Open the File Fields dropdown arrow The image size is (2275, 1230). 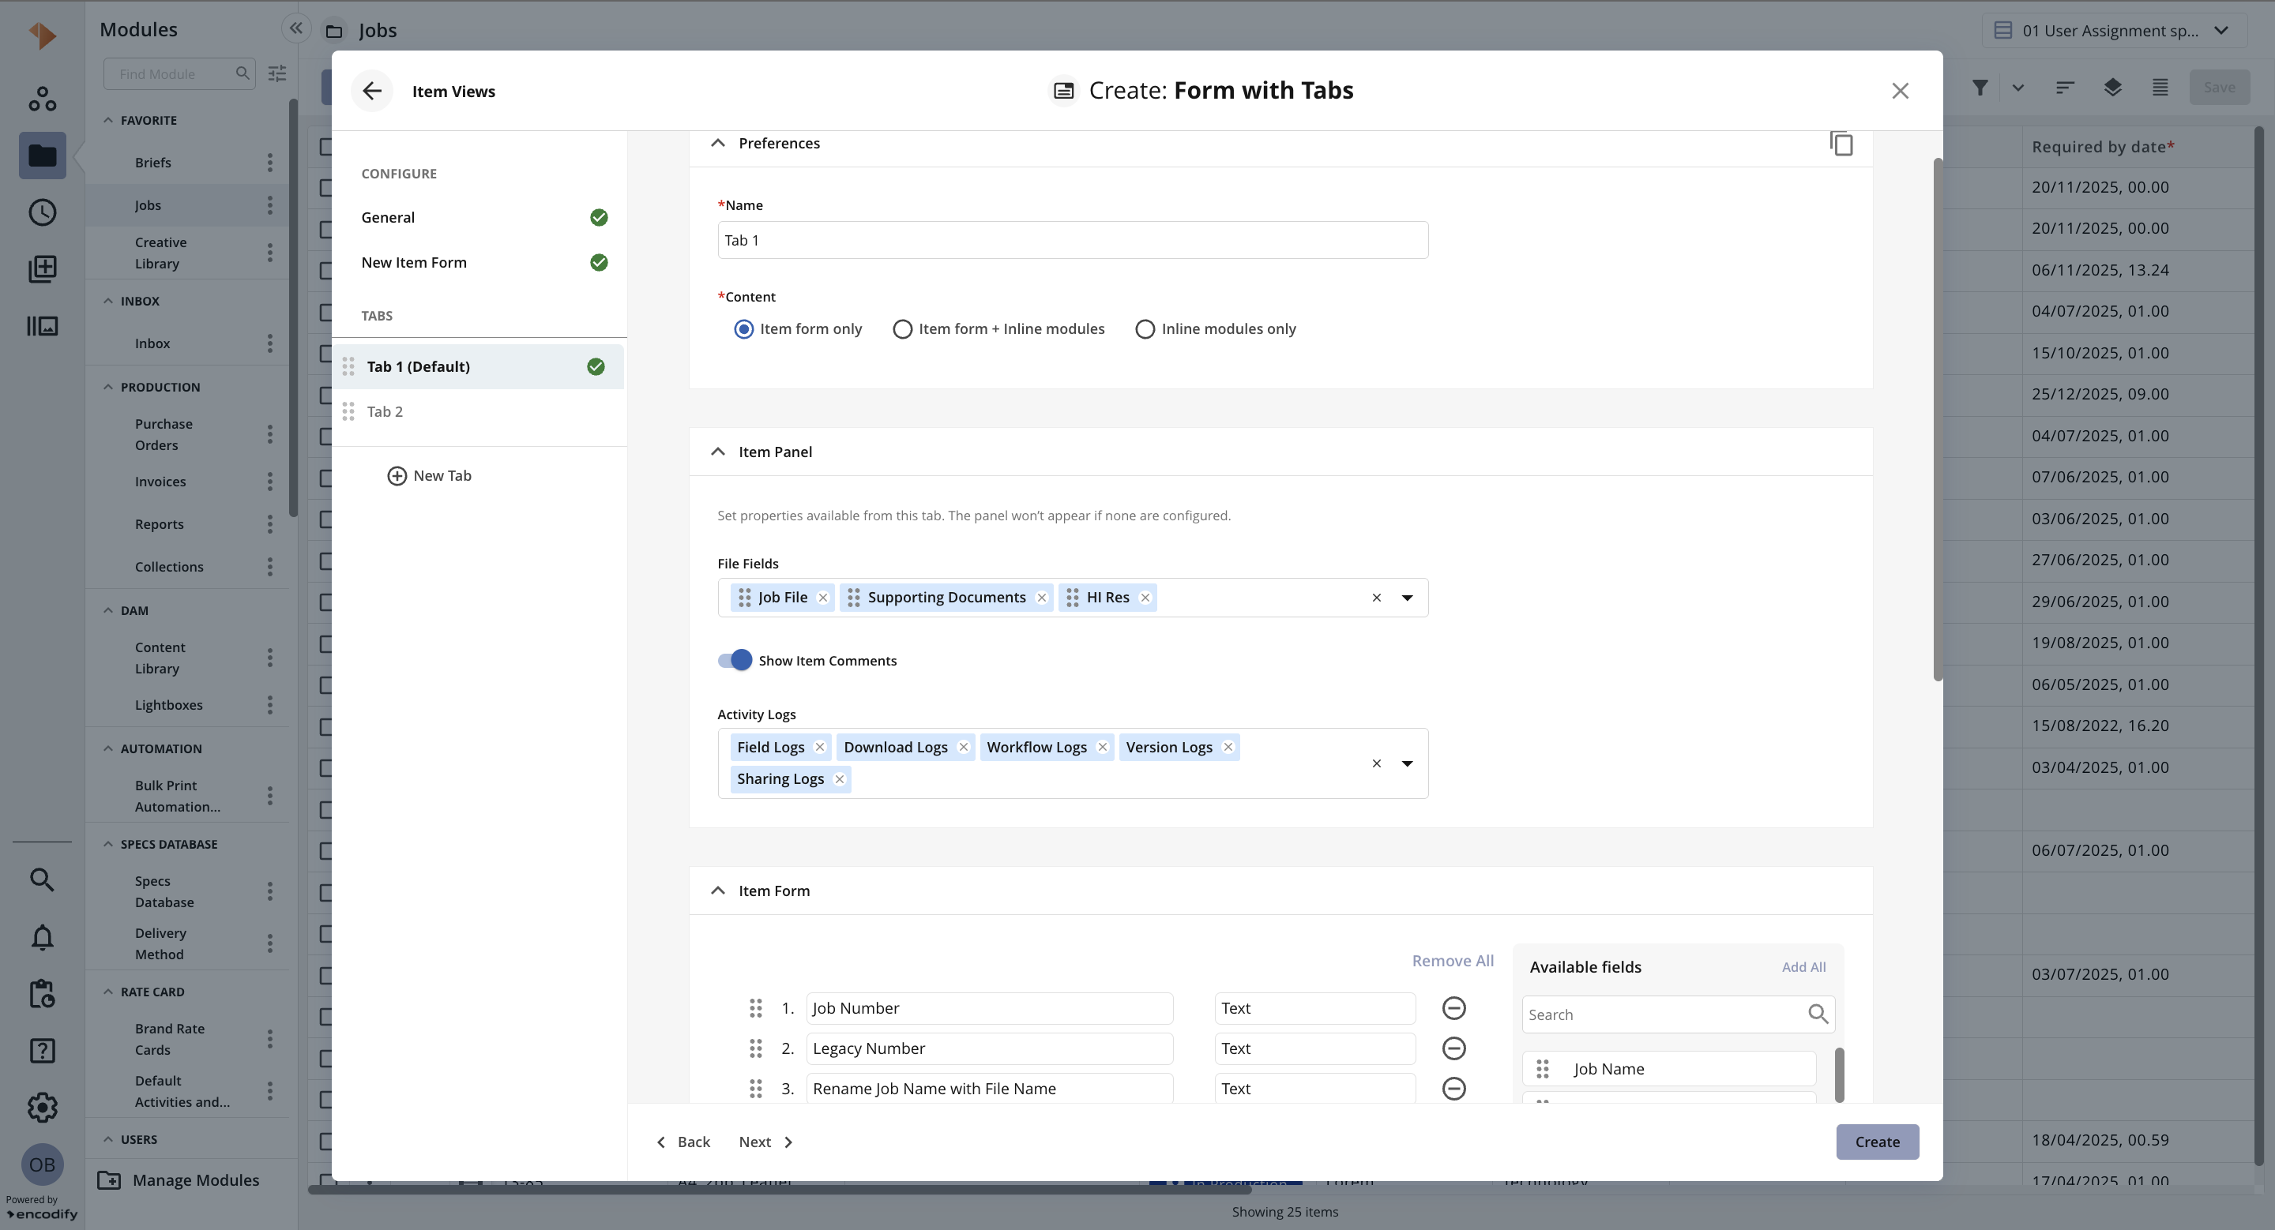tap(1407, 598)
